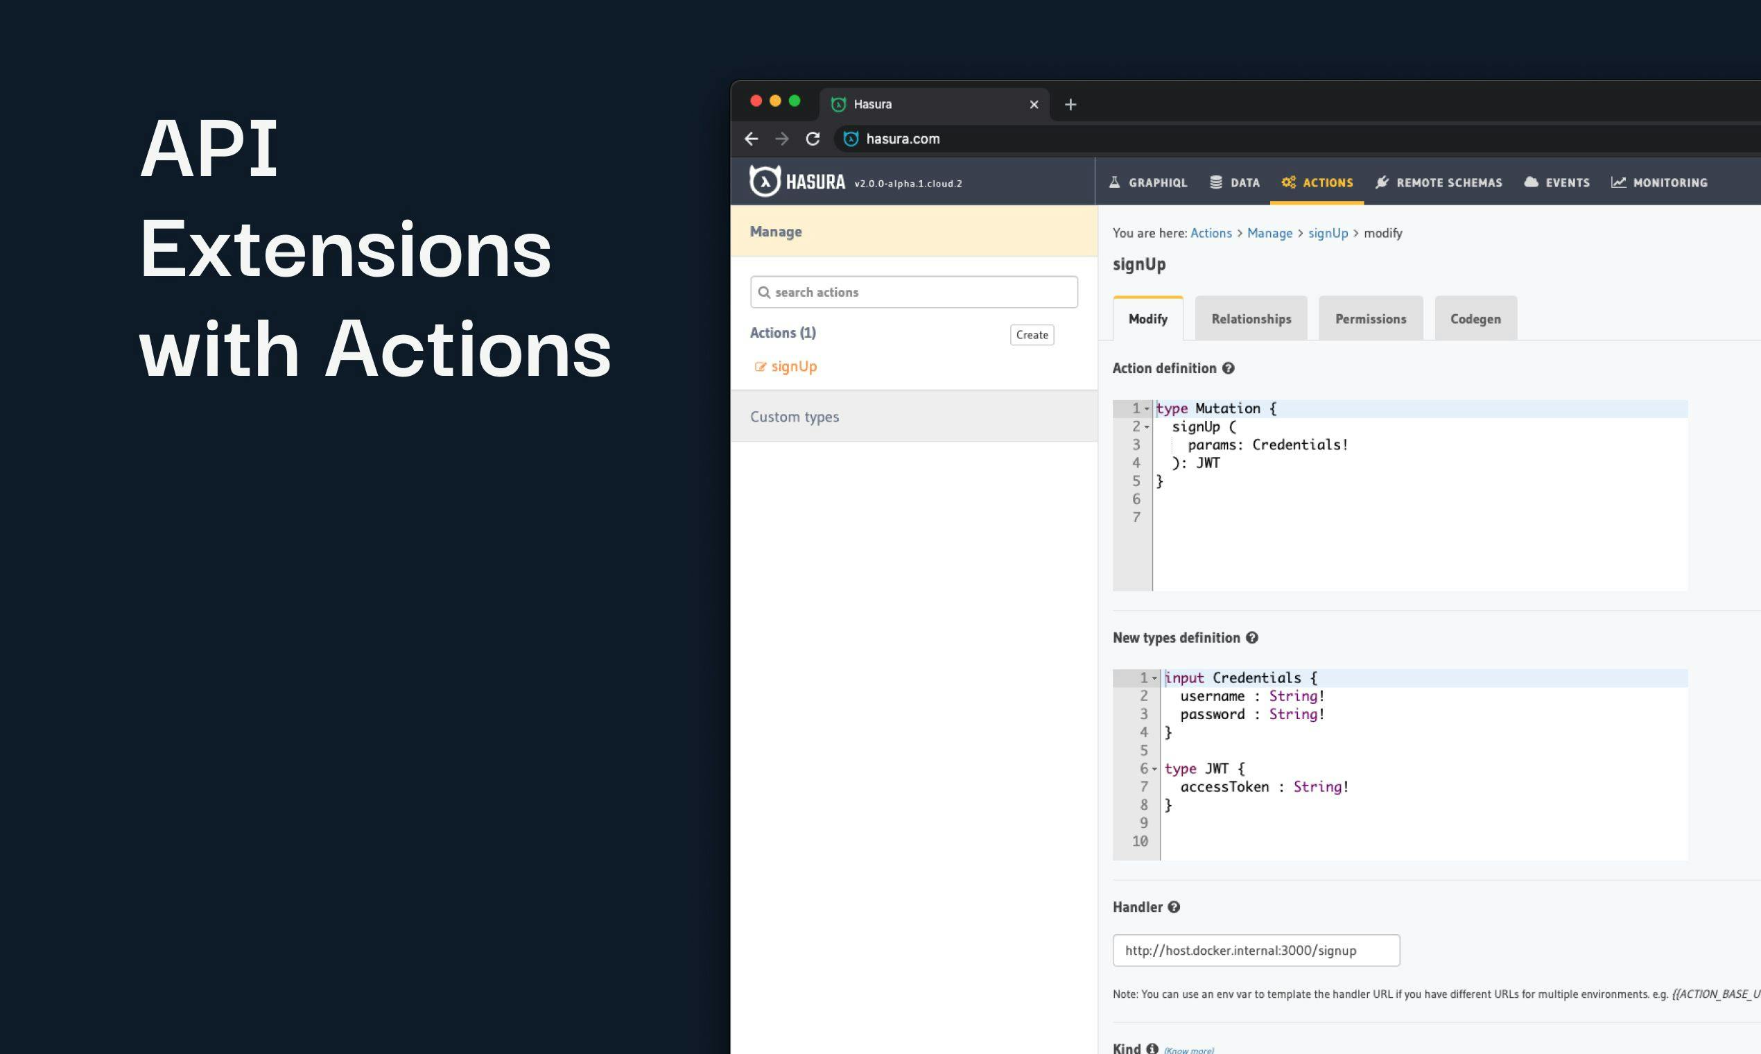Screen dimensions: 1761x1054
Task: Click the Know more link beside Kind
Action: (x=1188, y=1050)
